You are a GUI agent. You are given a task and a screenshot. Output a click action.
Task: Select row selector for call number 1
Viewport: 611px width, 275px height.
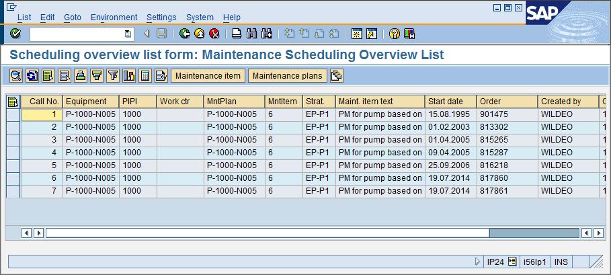tap(13, 114)
